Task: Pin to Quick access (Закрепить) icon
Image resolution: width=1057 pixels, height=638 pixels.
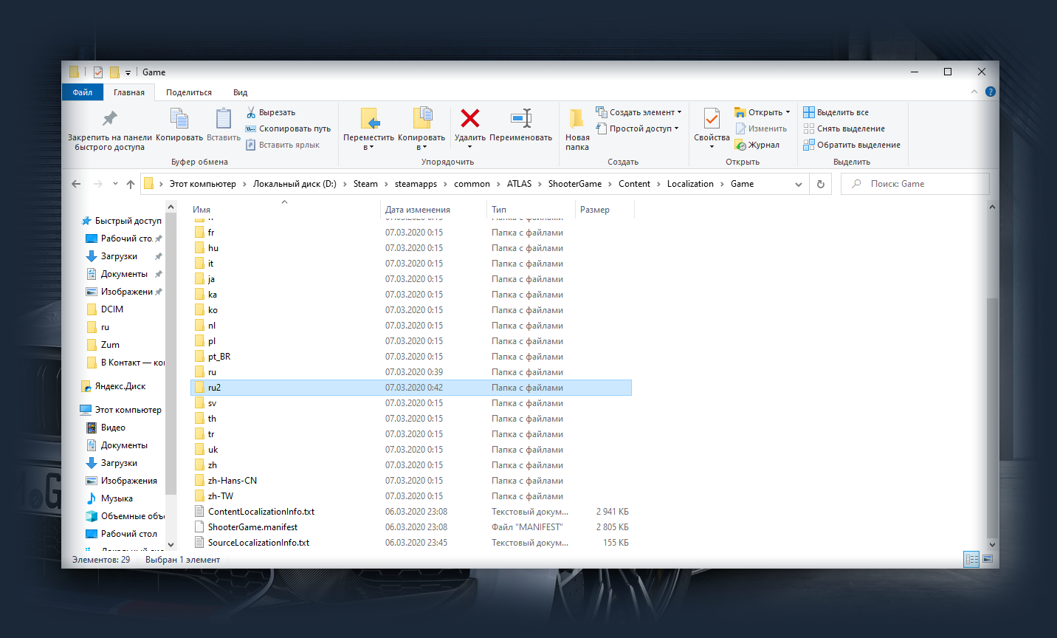Action: pos(109,119)
